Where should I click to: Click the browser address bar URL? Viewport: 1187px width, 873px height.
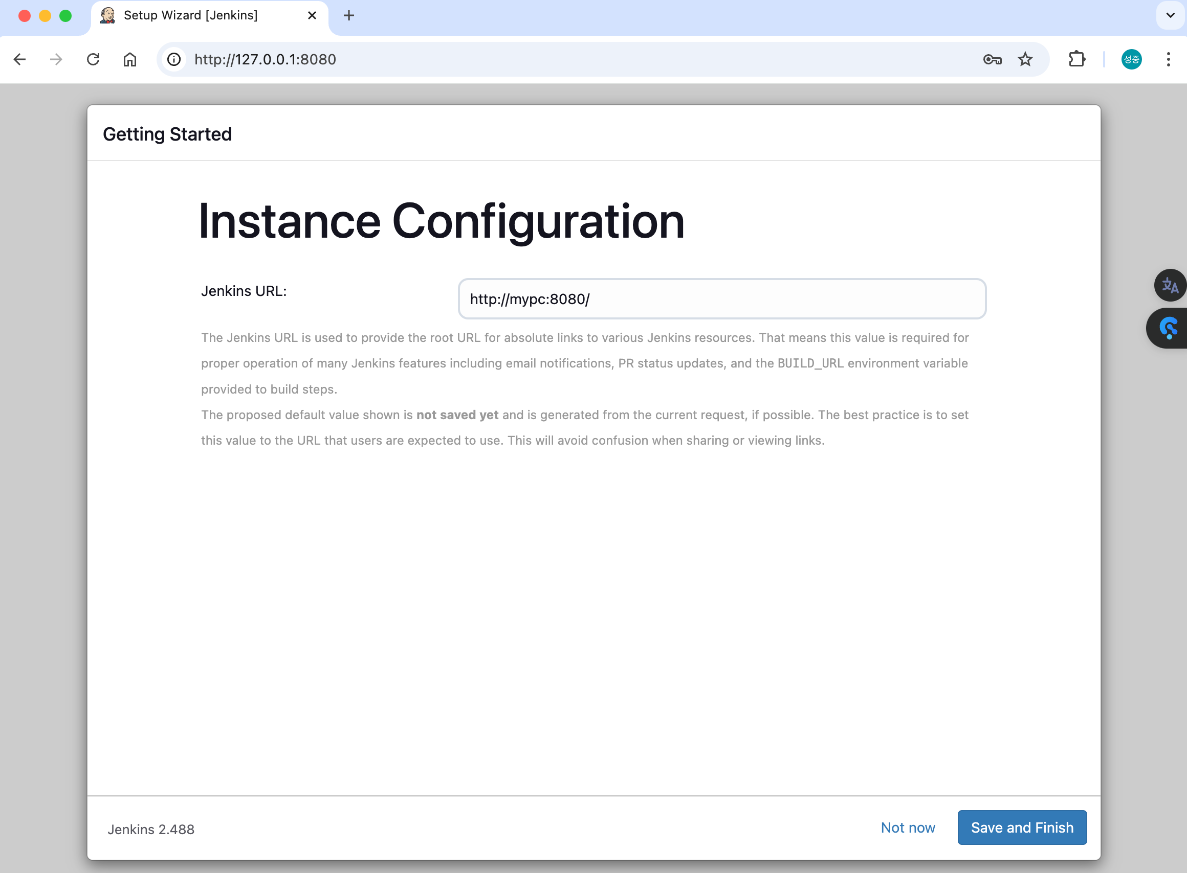pos(265,59)
